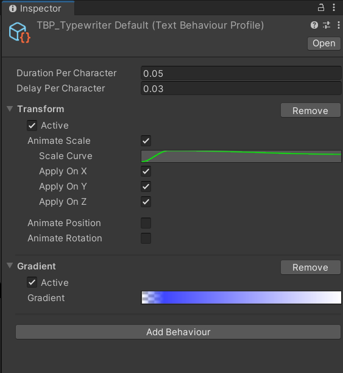
Task: Toggle the Apply On Y checkbox
Action: coord(146,187)
